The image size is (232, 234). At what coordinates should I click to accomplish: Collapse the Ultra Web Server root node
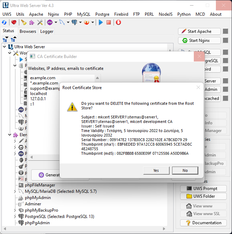(x=5, y=46)
